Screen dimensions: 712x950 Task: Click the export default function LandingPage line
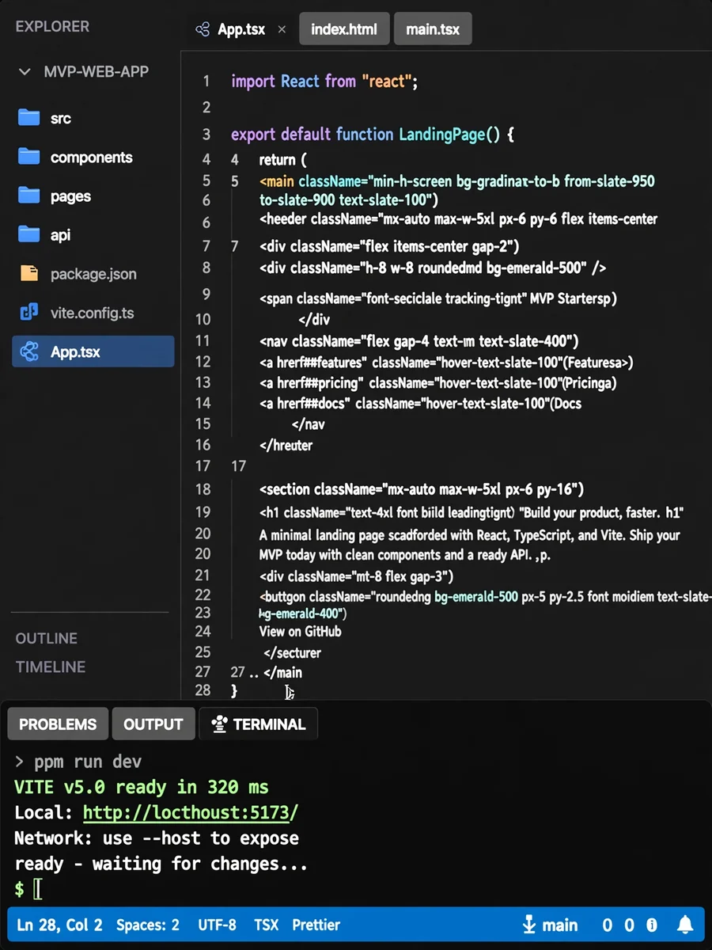pyautogui.click(x=373, y=134)
